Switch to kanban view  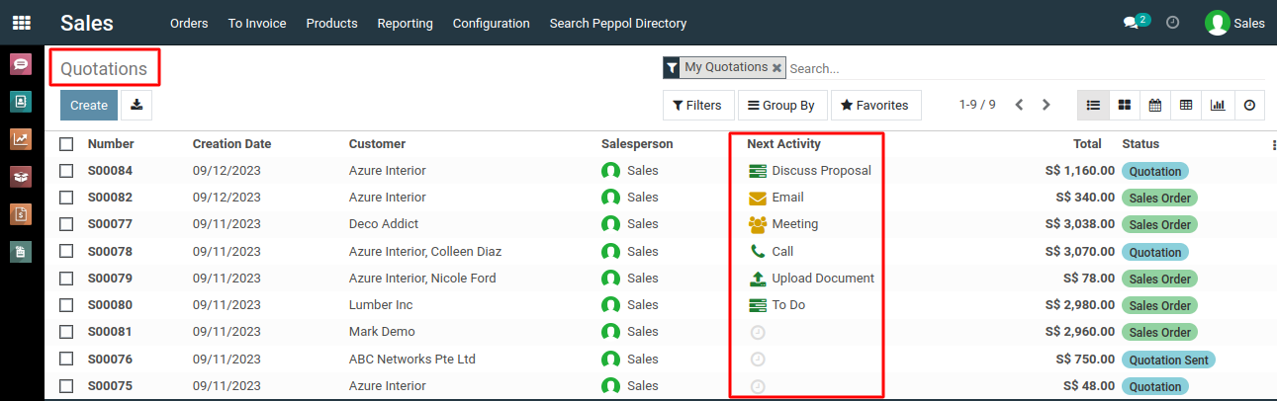pyautogui.click(x=1125, y=105)
